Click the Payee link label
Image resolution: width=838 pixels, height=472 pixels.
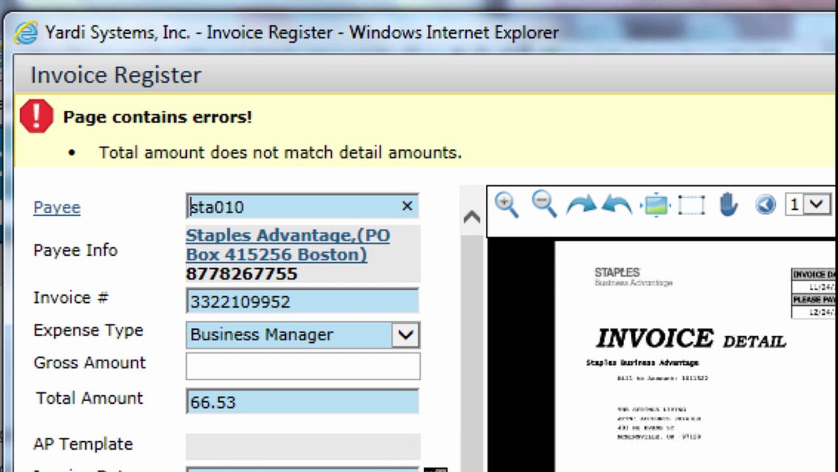click(57, 207)
